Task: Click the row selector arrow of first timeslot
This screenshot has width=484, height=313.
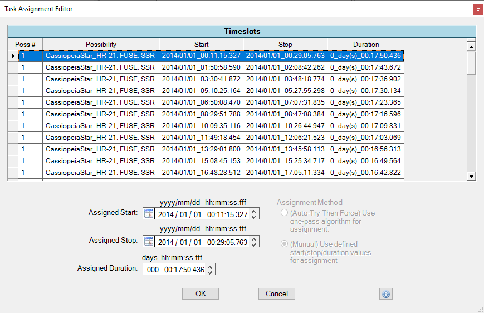Action: click(13, 56)
